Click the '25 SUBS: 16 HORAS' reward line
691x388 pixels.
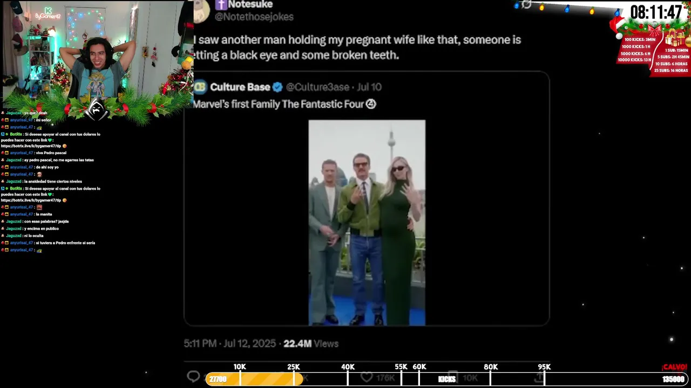coord(671,70)
